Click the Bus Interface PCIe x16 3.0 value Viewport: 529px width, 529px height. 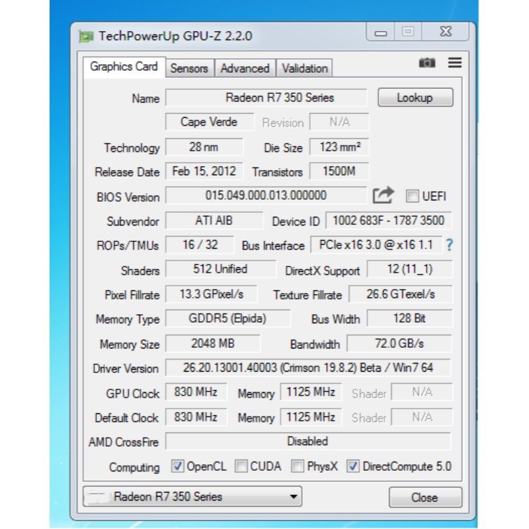[x=376, y=245]
